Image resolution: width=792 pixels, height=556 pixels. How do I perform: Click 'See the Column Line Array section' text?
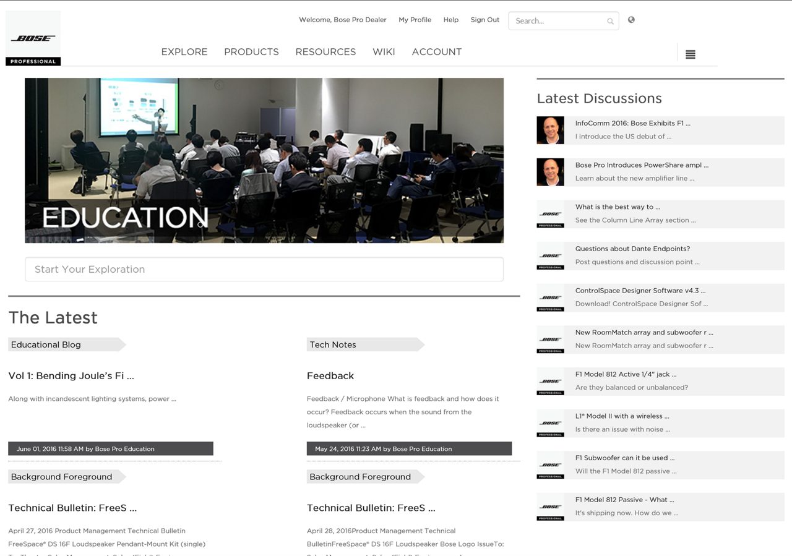point(635,220)
